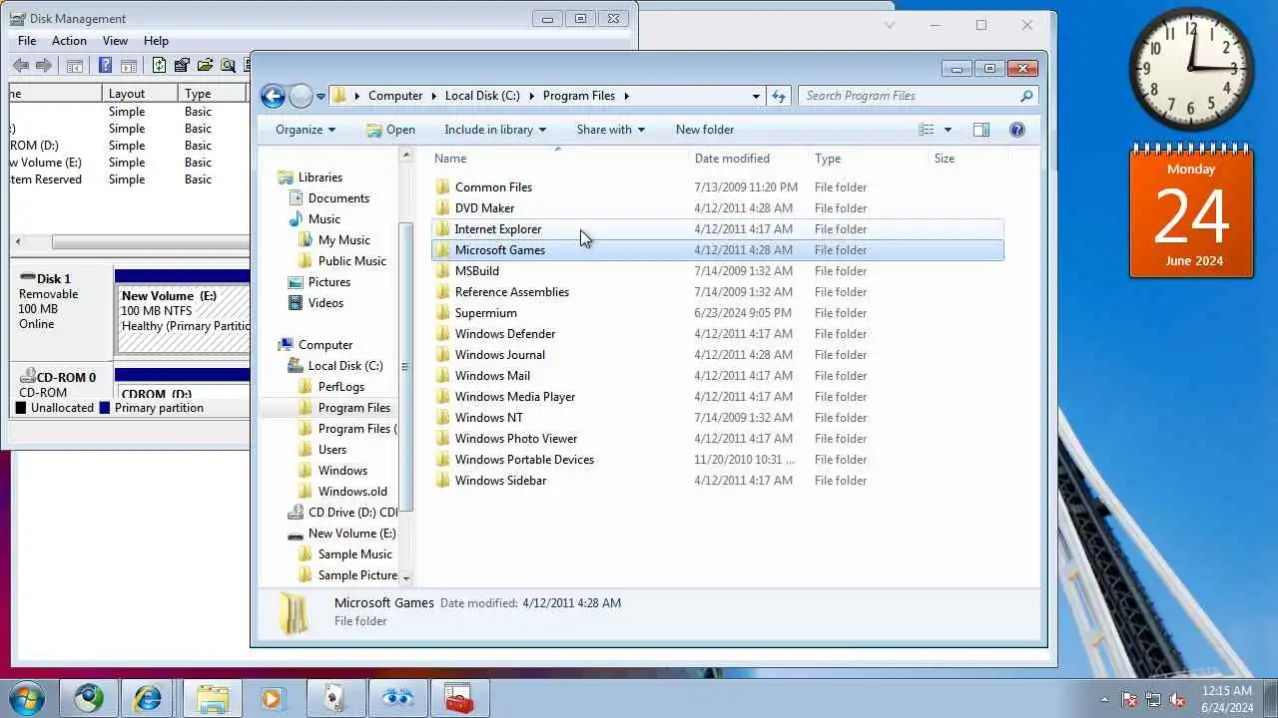This screenshot has width=1278, height=718.
Task: Click magnifier icon in Disk Management toolbar
Action: pos(228,66)
